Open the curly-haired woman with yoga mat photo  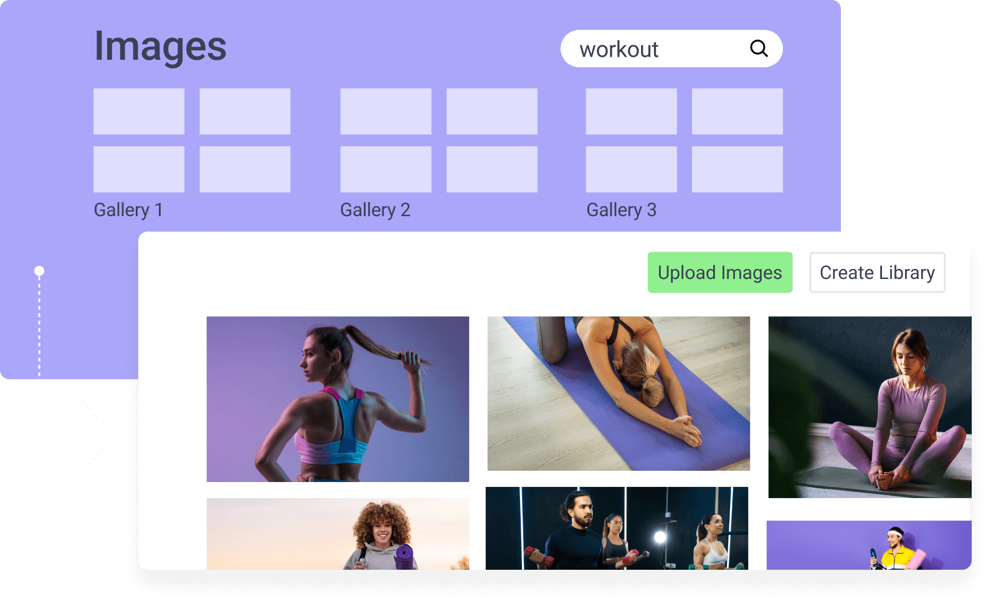click(338, 534)
